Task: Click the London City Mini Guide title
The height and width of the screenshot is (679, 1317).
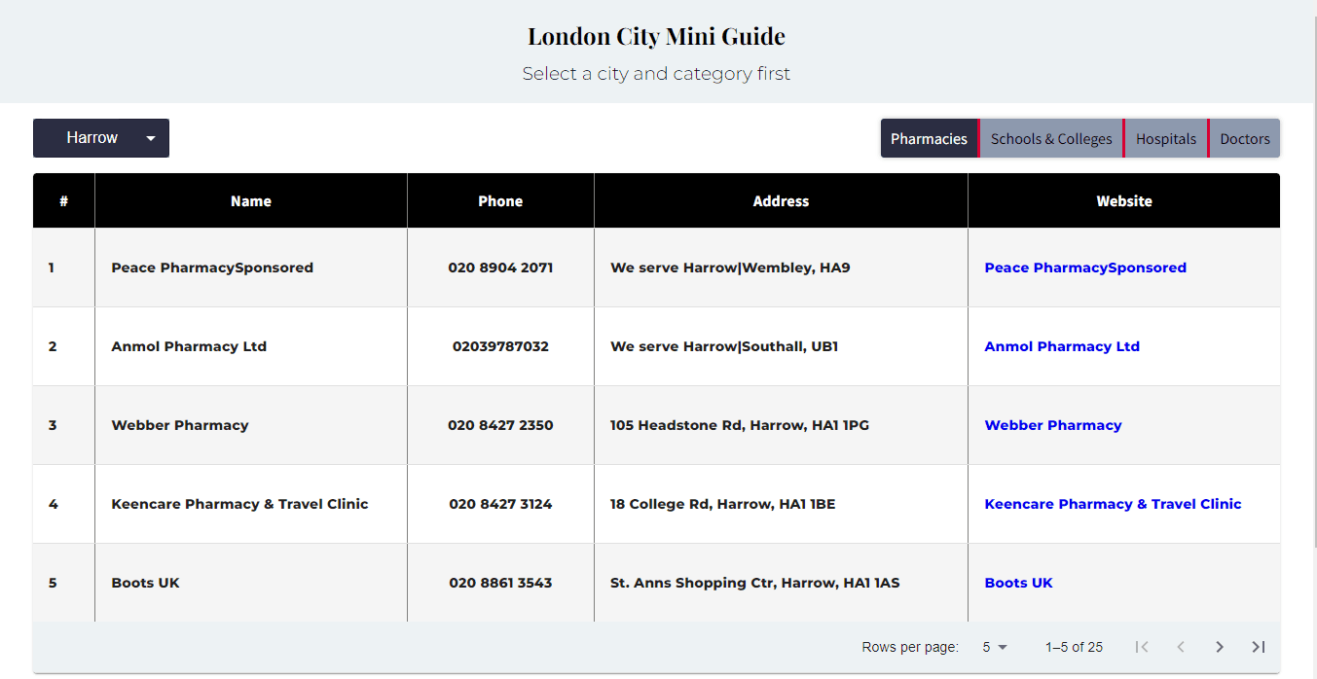Action: pyautogui.click(x=656, y=35)
